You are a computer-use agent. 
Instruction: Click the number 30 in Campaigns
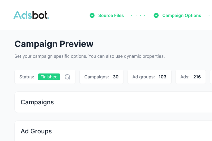coord(116,77)
